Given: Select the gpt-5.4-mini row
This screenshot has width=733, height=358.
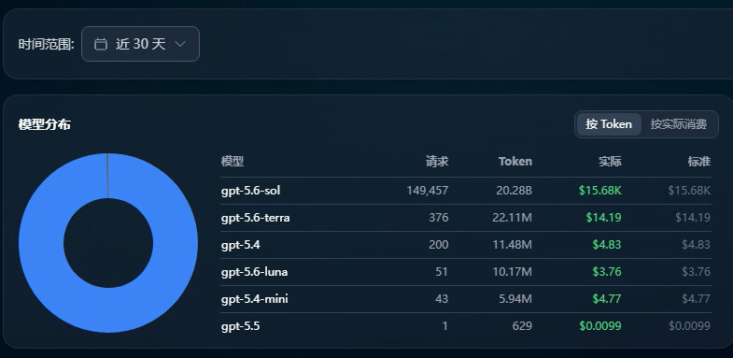Looking at the screenshot, I should [466, 299].
